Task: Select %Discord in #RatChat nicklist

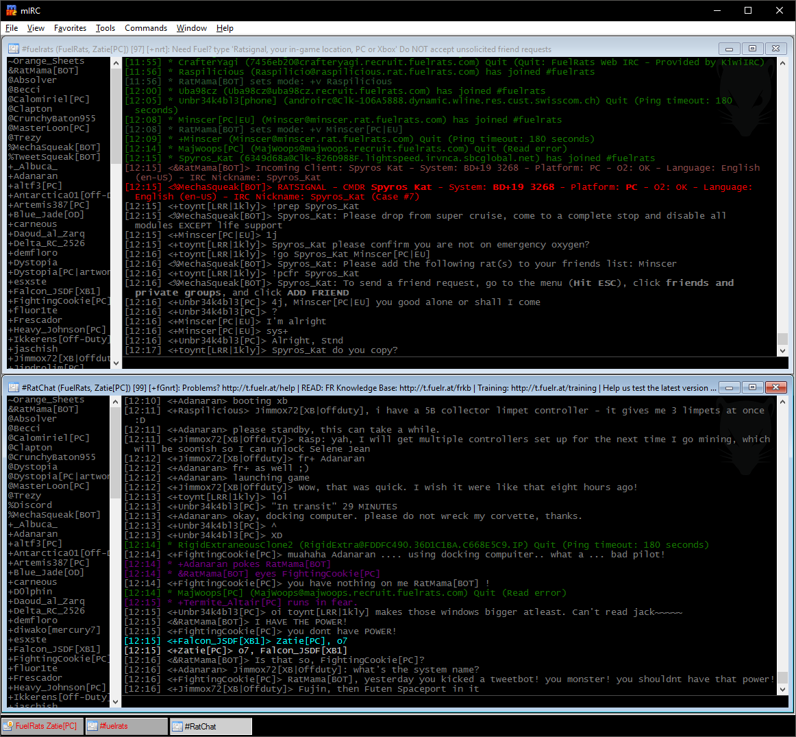Action: tap(30, 505)
